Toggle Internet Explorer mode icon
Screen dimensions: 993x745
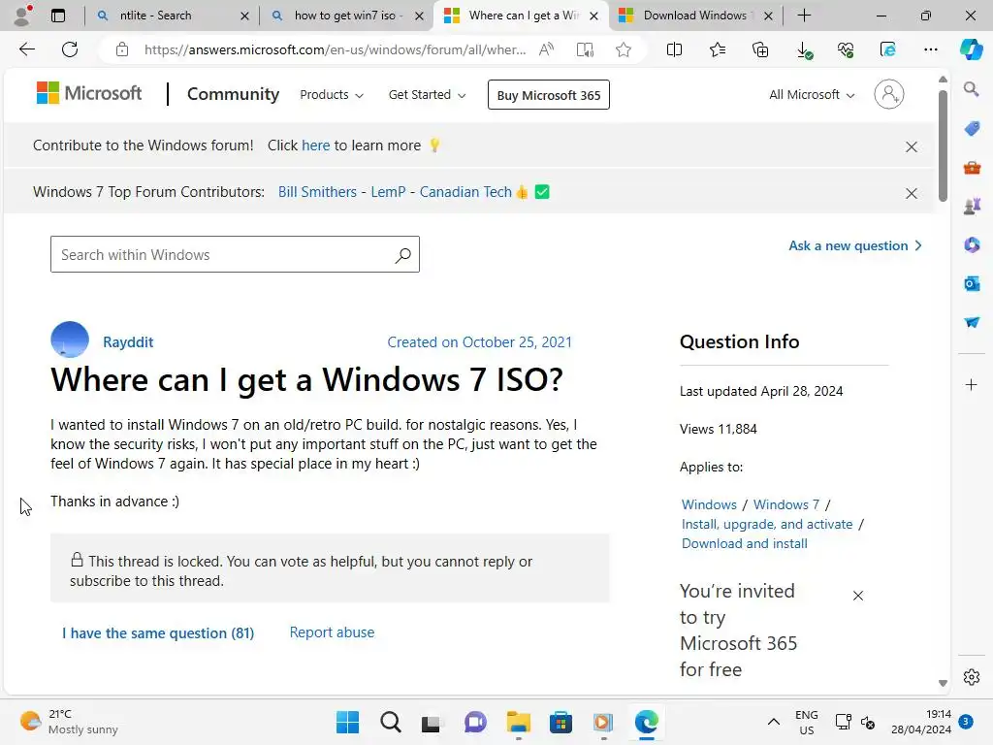[888, 49]
